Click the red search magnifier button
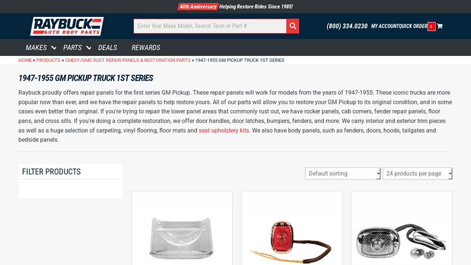The image size is (471, 265). (293, 26)
